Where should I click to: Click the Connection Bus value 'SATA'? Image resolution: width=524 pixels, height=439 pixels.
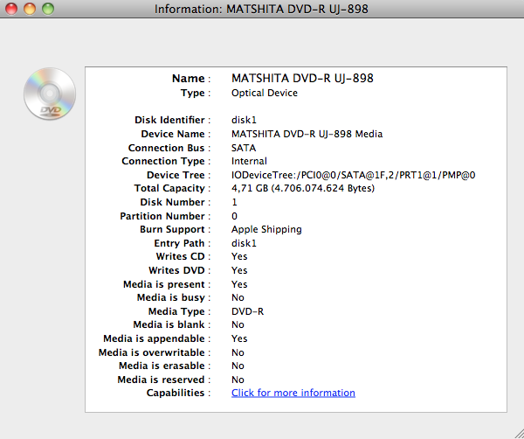point(244,148)
